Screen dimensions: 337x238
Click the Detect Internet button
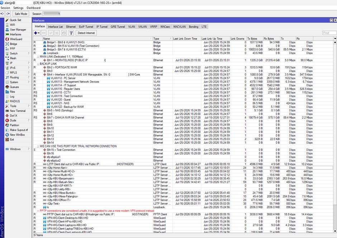point(86,33)
